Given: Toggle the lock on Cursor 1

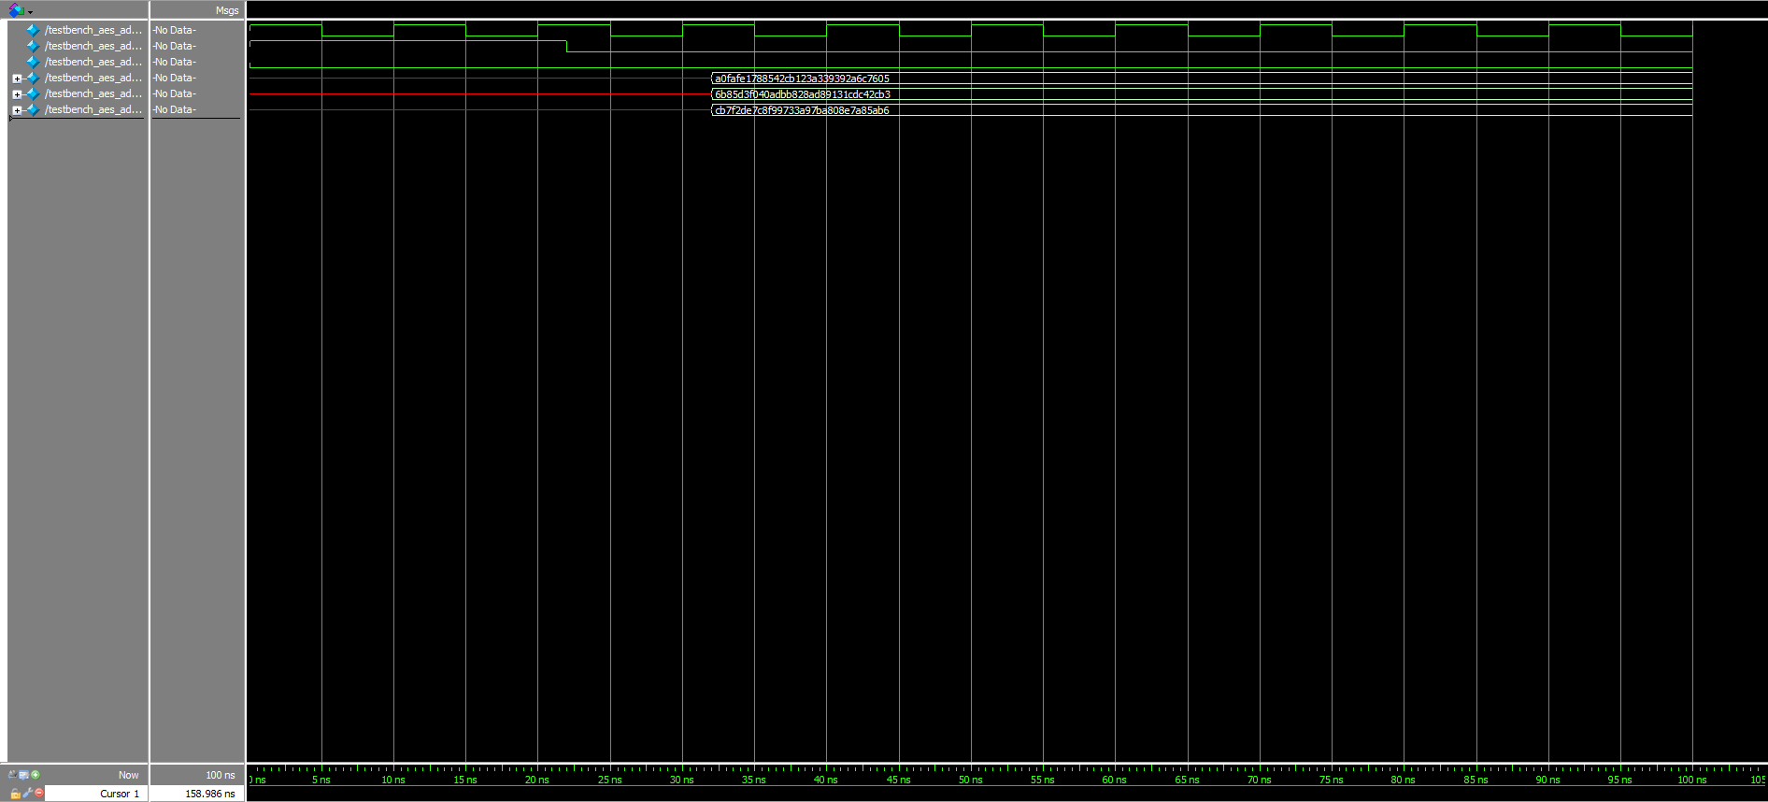Looking at the screenshot, I should pos(15,794).
